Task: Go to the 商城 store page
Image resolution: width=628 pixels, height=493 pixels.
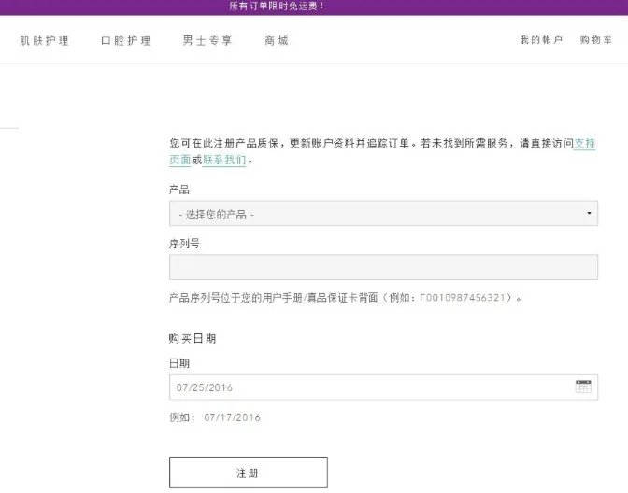Action: (x=277, y=40)
